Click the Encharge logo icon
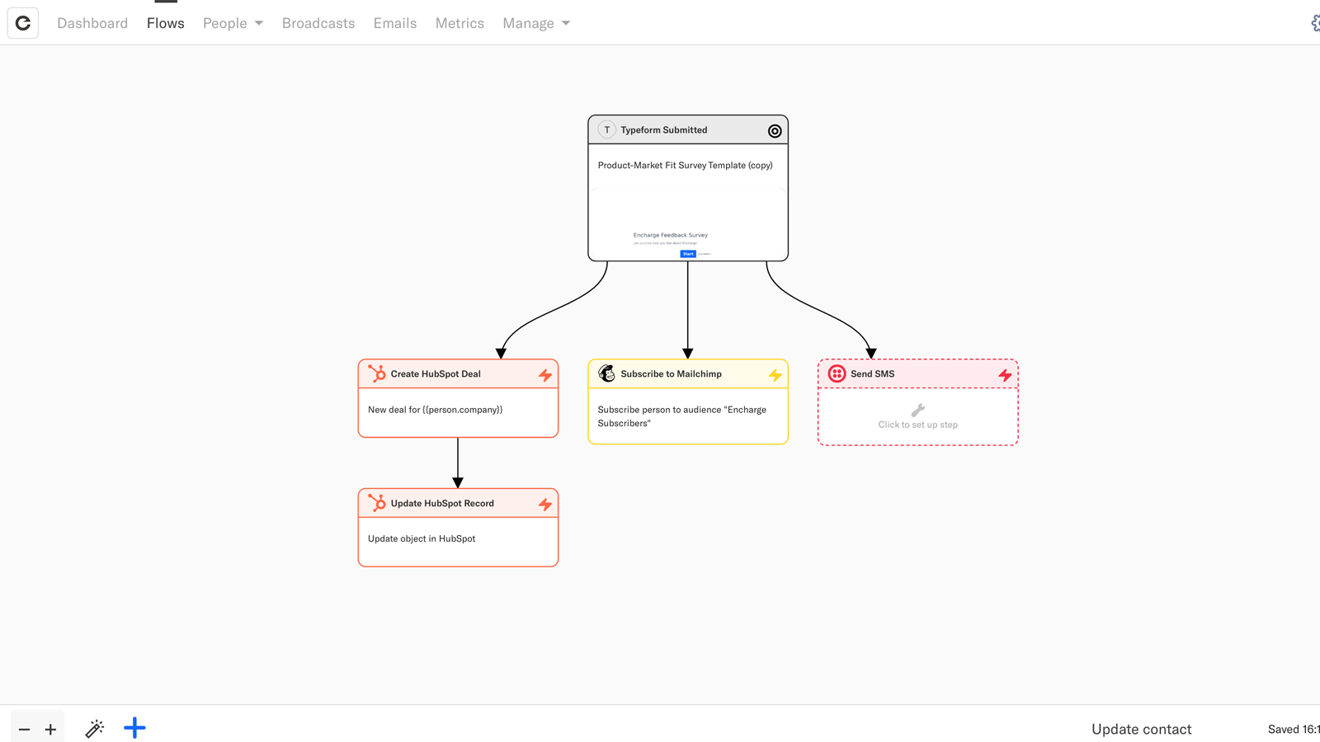Screen dimensions: 1320x742 click(23, 23)
